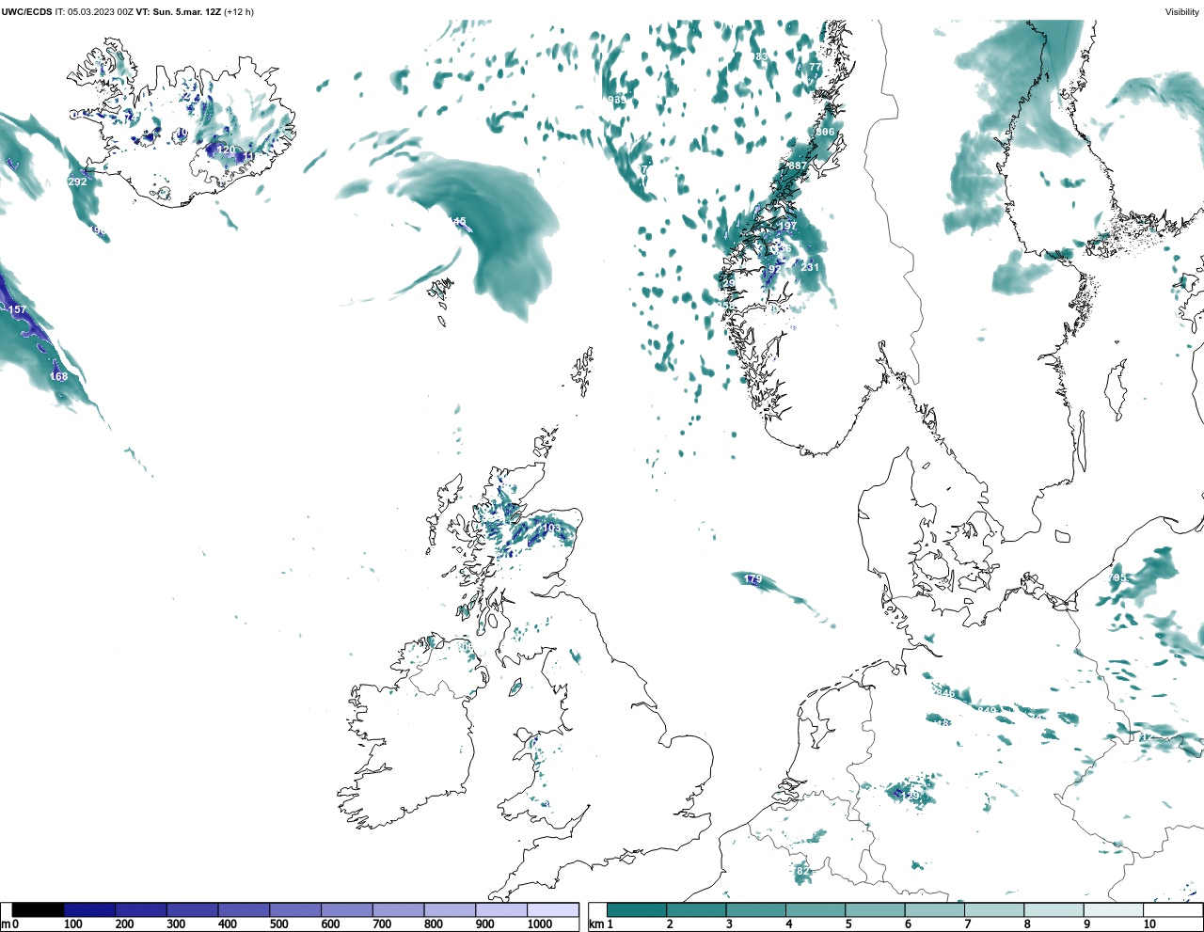Click the 7–8 km legend swatch
Screen dimensions: 1204x932
(994, 910)
